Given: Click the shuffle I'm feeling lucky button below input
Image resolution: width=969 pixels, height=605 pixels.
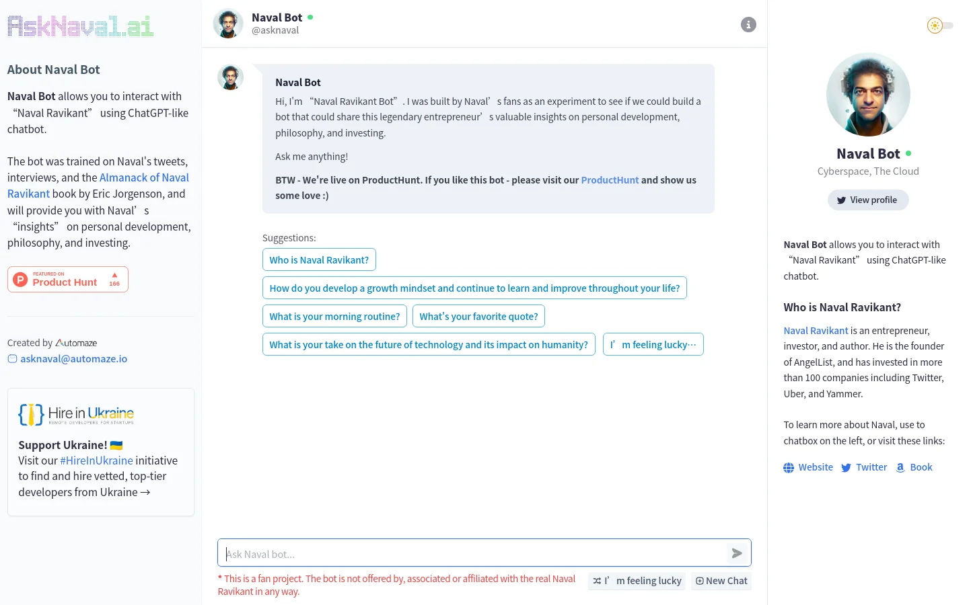Looking at the screenshot, I should 637,581.
